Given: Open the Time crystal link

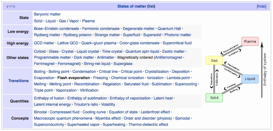Looking at the screenshot, I should coord(112,51).
